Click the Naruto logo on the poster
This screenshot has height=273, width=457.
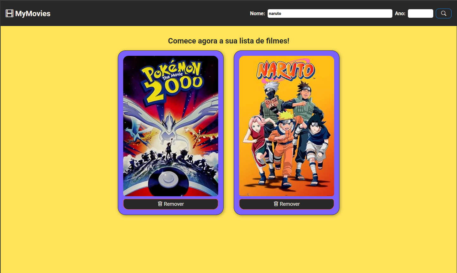[286, 70]
